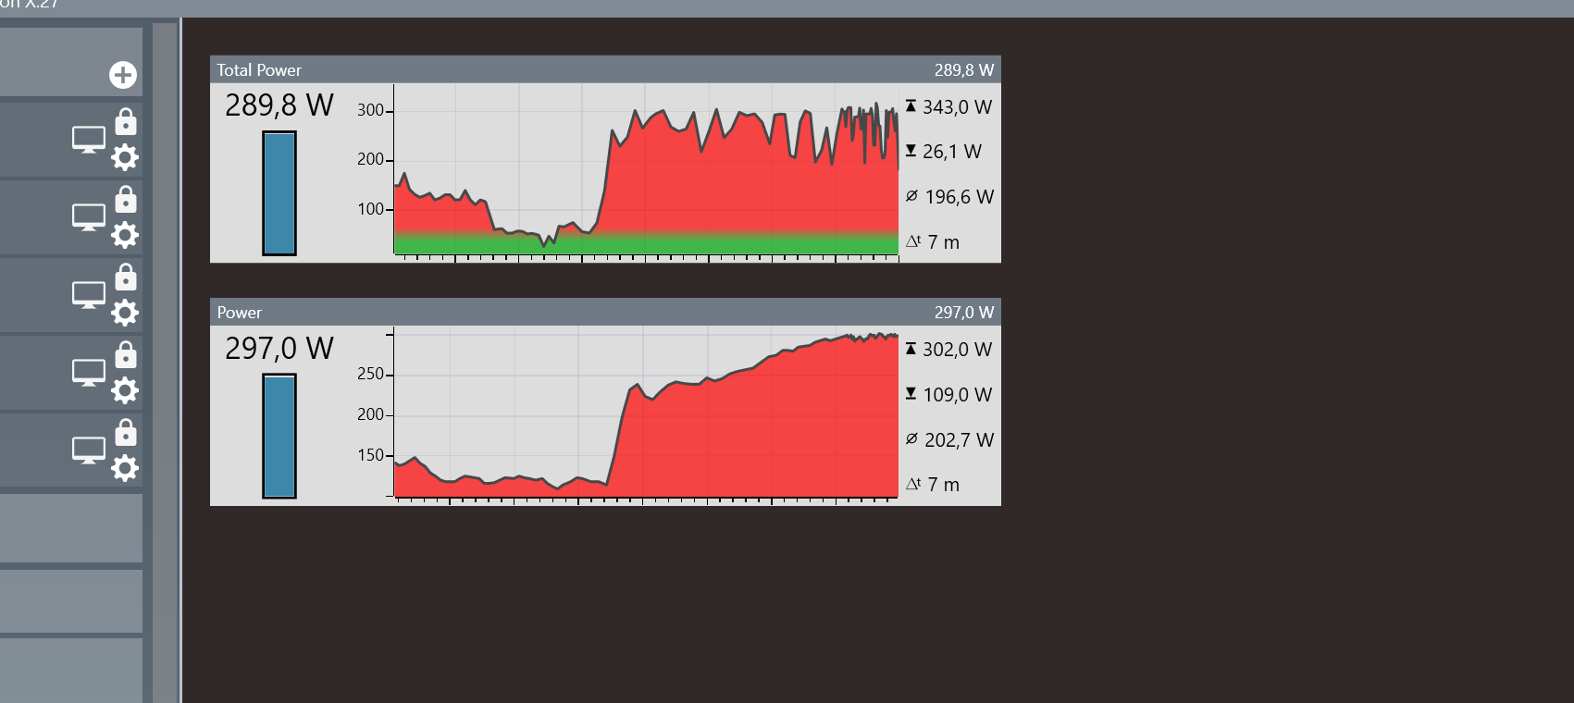Image resolution: width=1574 pixels, height=703 pixels.
Task: Click the blue Total Power level bar
Action: (279, 193)
